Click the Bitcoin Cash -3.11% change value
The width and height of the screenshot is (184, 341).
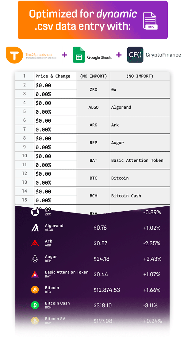pyautogui.click(x=150, y=305)
